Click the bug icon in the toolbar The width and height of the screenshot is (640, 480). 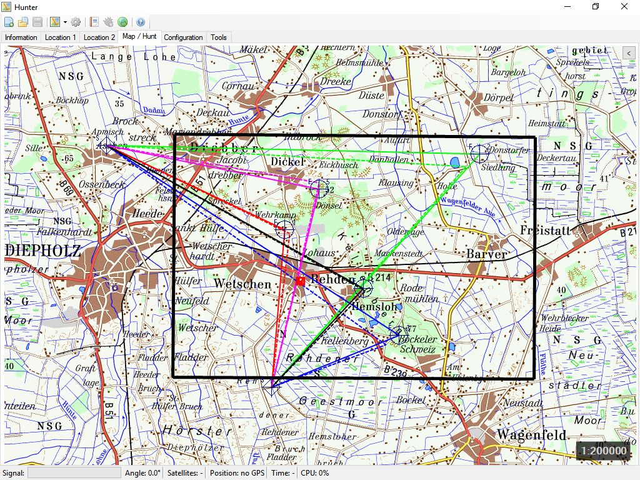click(109, 22)
